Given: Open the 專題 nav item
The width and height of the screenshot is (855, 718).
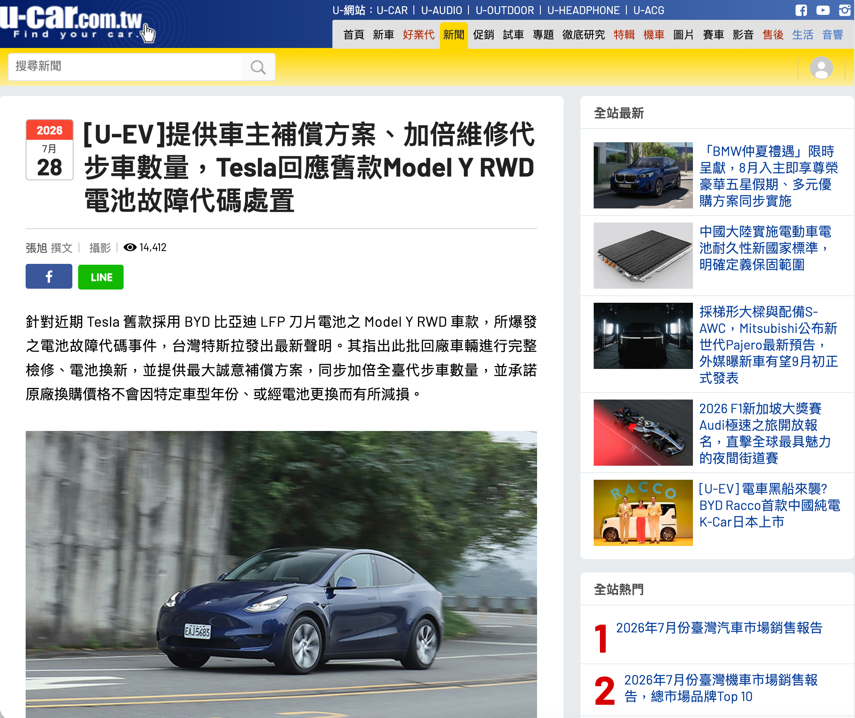Looking at the screenshot, I should coord(543,35).
